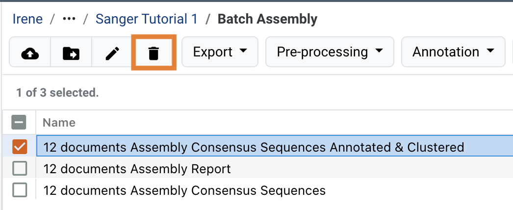
Task: Click the Batch Assembly breadcrumb title
Action: (x=267, y=19)
